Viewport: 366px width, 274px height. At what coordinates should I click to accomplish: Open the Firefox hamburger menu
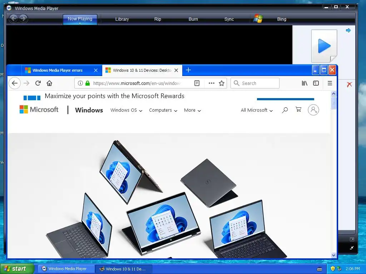pyautogui.click(x=330, y=83)
